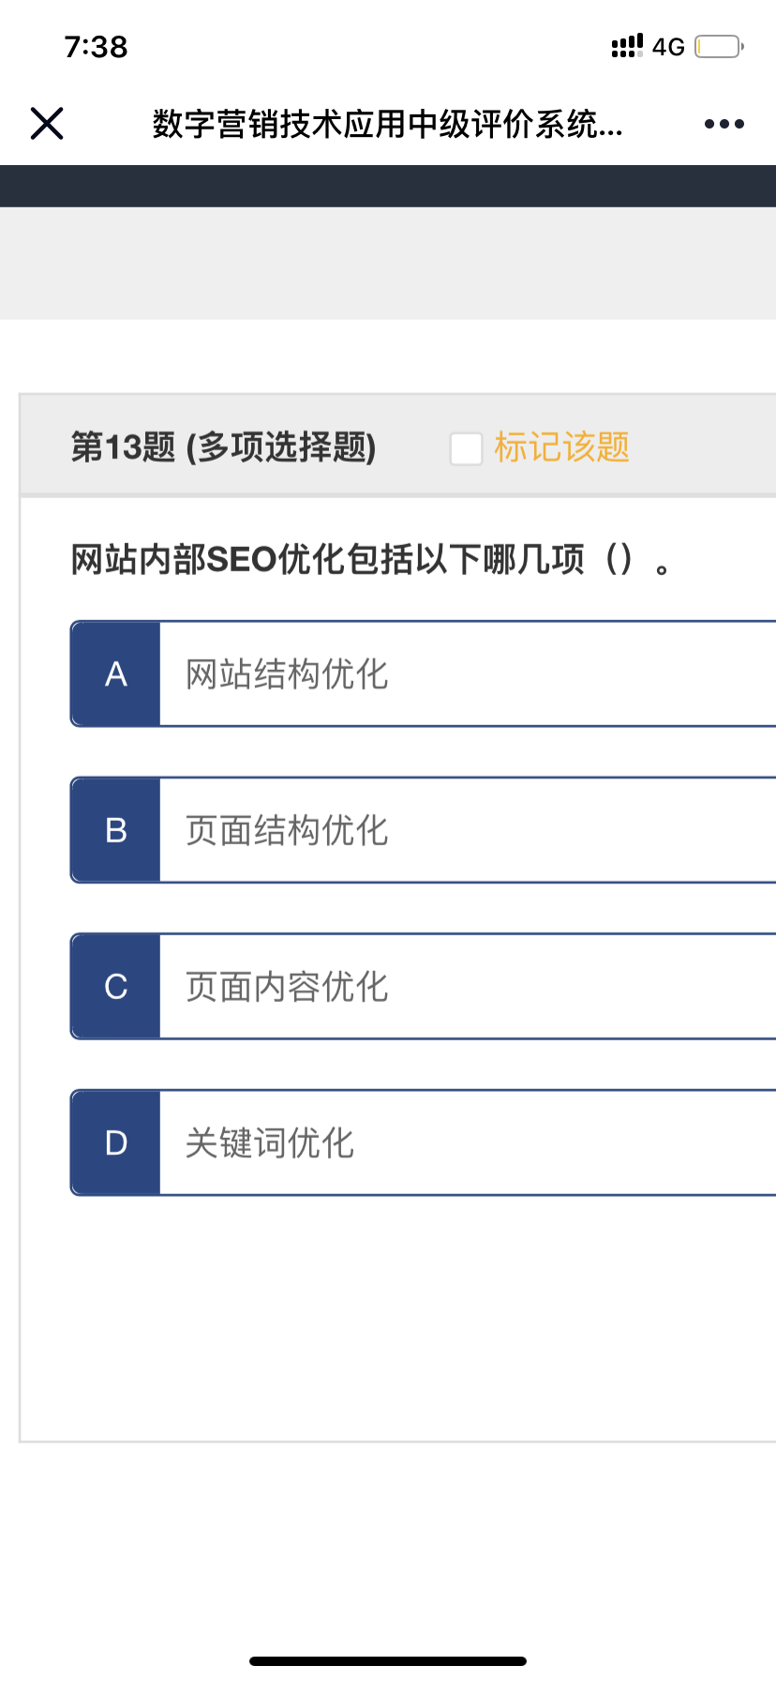This screenshot has height=1681, width=776.
Task: Choose answer 页面结构优化
Action: [x=287, y=830]
